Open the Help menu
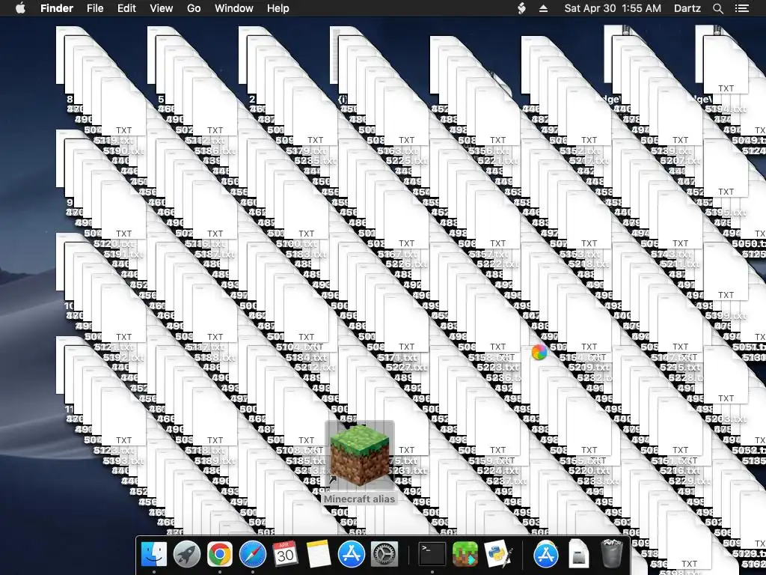Screen dimensions: 766x575 coord(278,8)
